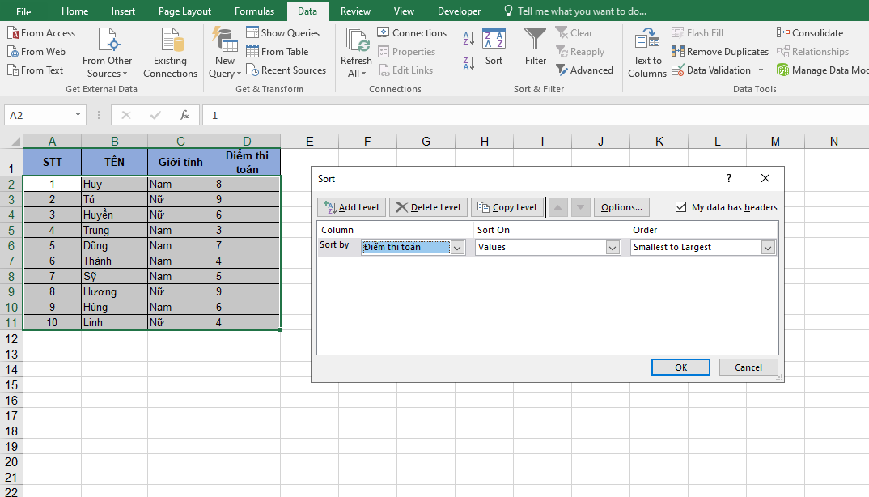Viewport: 869px width, 497px height.
Task: Open the Order Smallest to Largest dropdown
Action: click(x=768, y=248)
